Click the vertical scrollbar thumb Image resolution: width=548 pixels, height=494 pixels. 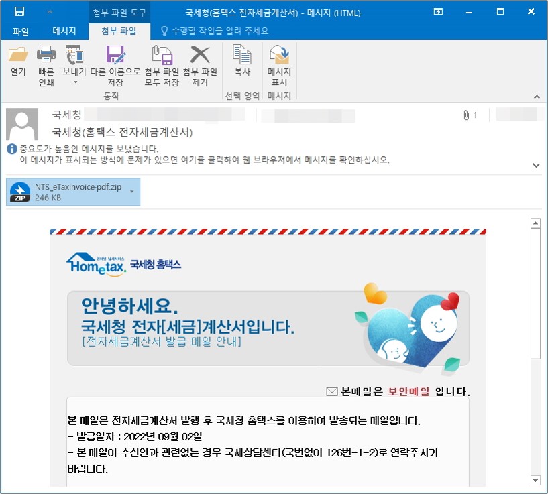click(535, 294)
